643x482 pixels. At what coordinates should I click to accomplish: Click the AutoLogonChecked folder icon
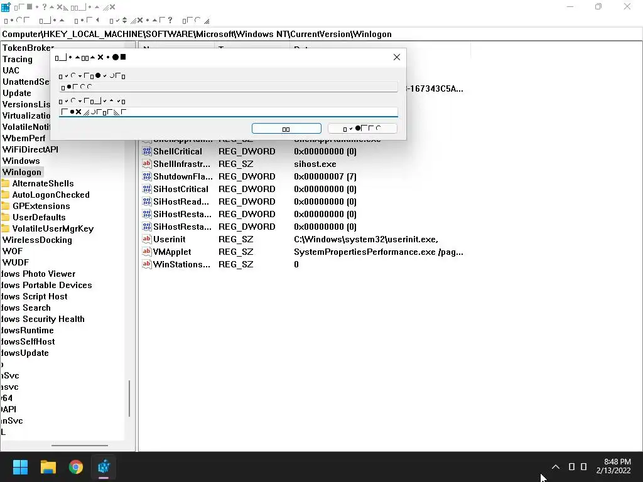pyautogui.click(x=5, y=195)
